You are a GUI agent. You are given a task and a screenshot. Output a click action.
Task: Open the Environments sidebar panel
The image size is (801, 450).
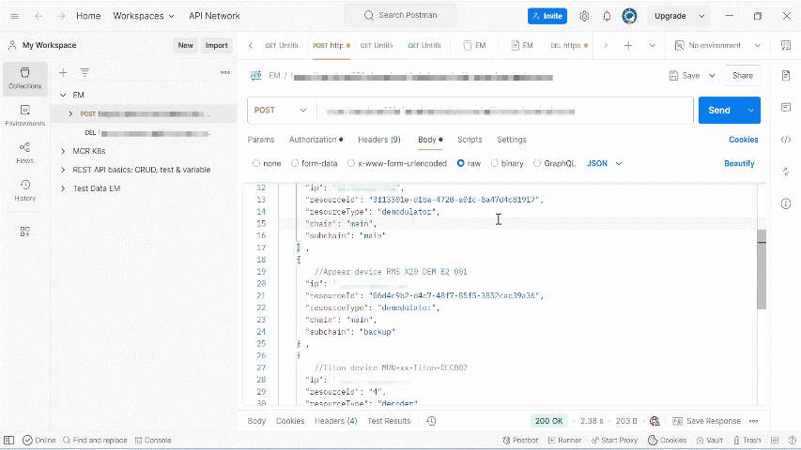pos(25,116)
